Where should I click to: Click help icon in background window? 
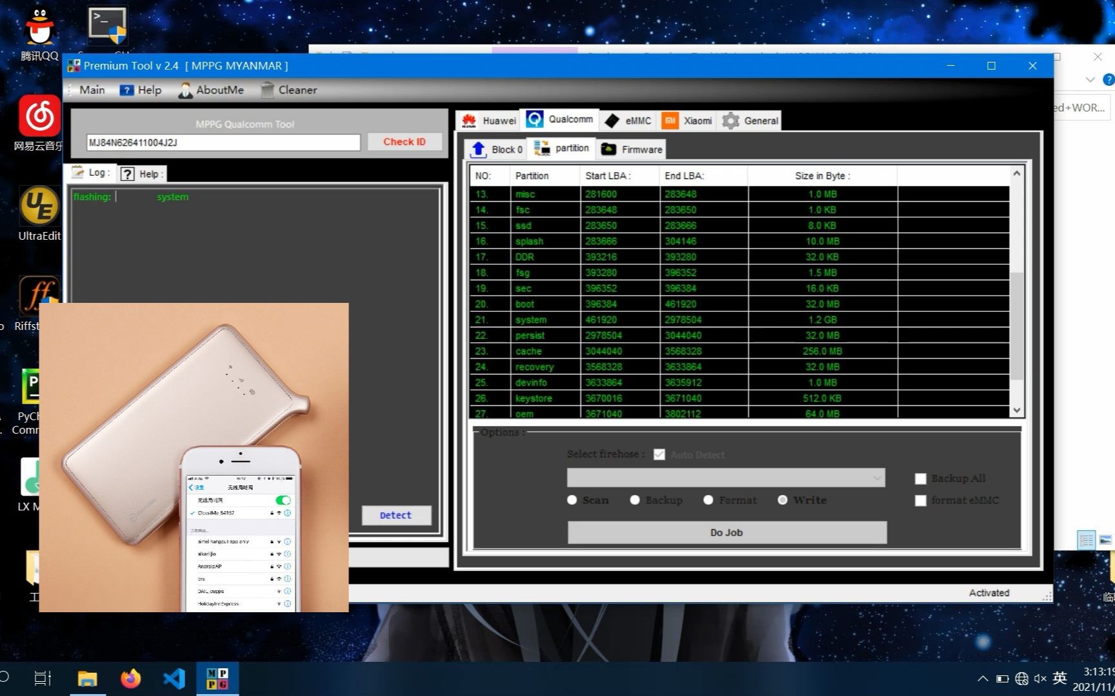pos(1109,80)
